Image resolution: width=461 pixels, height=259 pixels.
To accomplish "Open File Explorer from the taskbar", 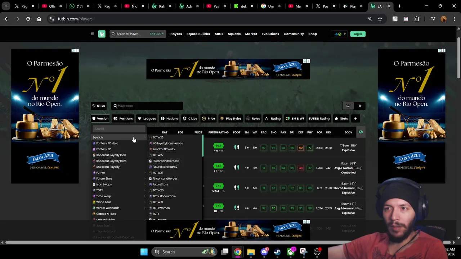I will [x=251, y=252].
